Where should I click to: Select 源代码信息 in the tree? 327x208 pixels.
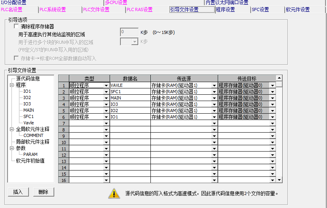[28, 79]
